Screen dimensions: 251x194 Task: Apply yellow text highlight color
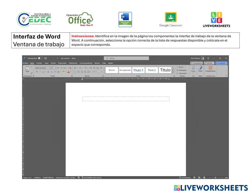(63, 72)
